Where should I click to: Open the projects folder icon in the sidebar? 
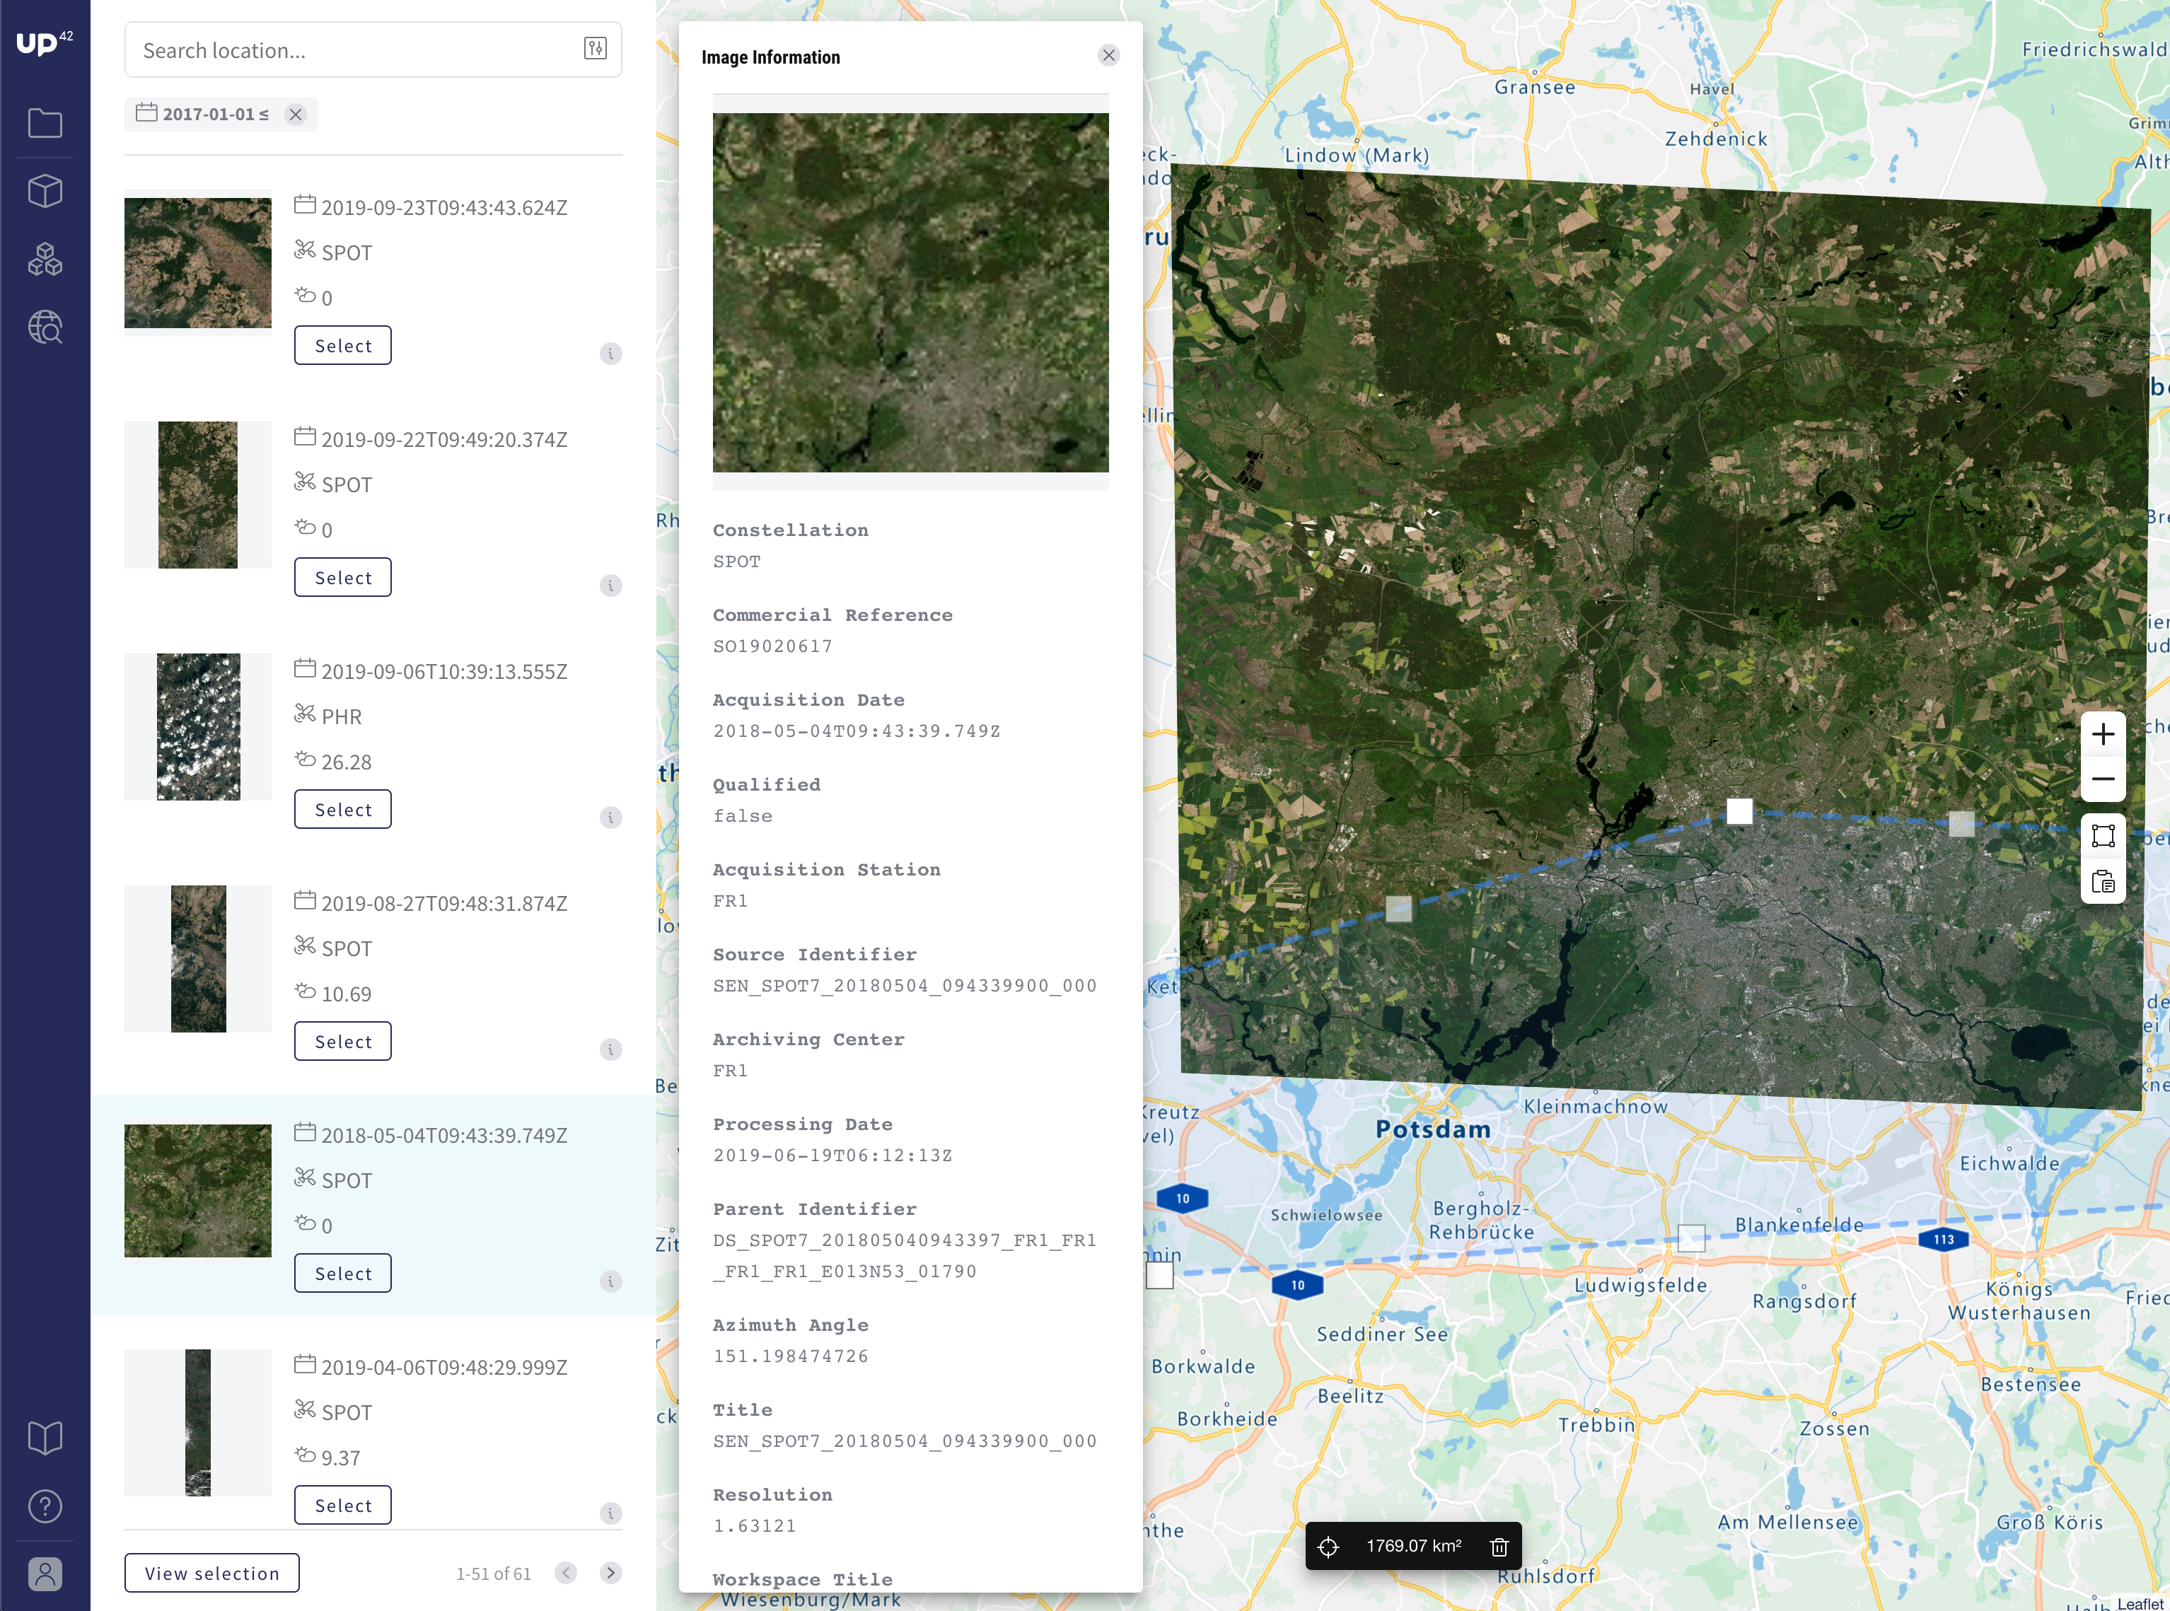coord(45,123)
